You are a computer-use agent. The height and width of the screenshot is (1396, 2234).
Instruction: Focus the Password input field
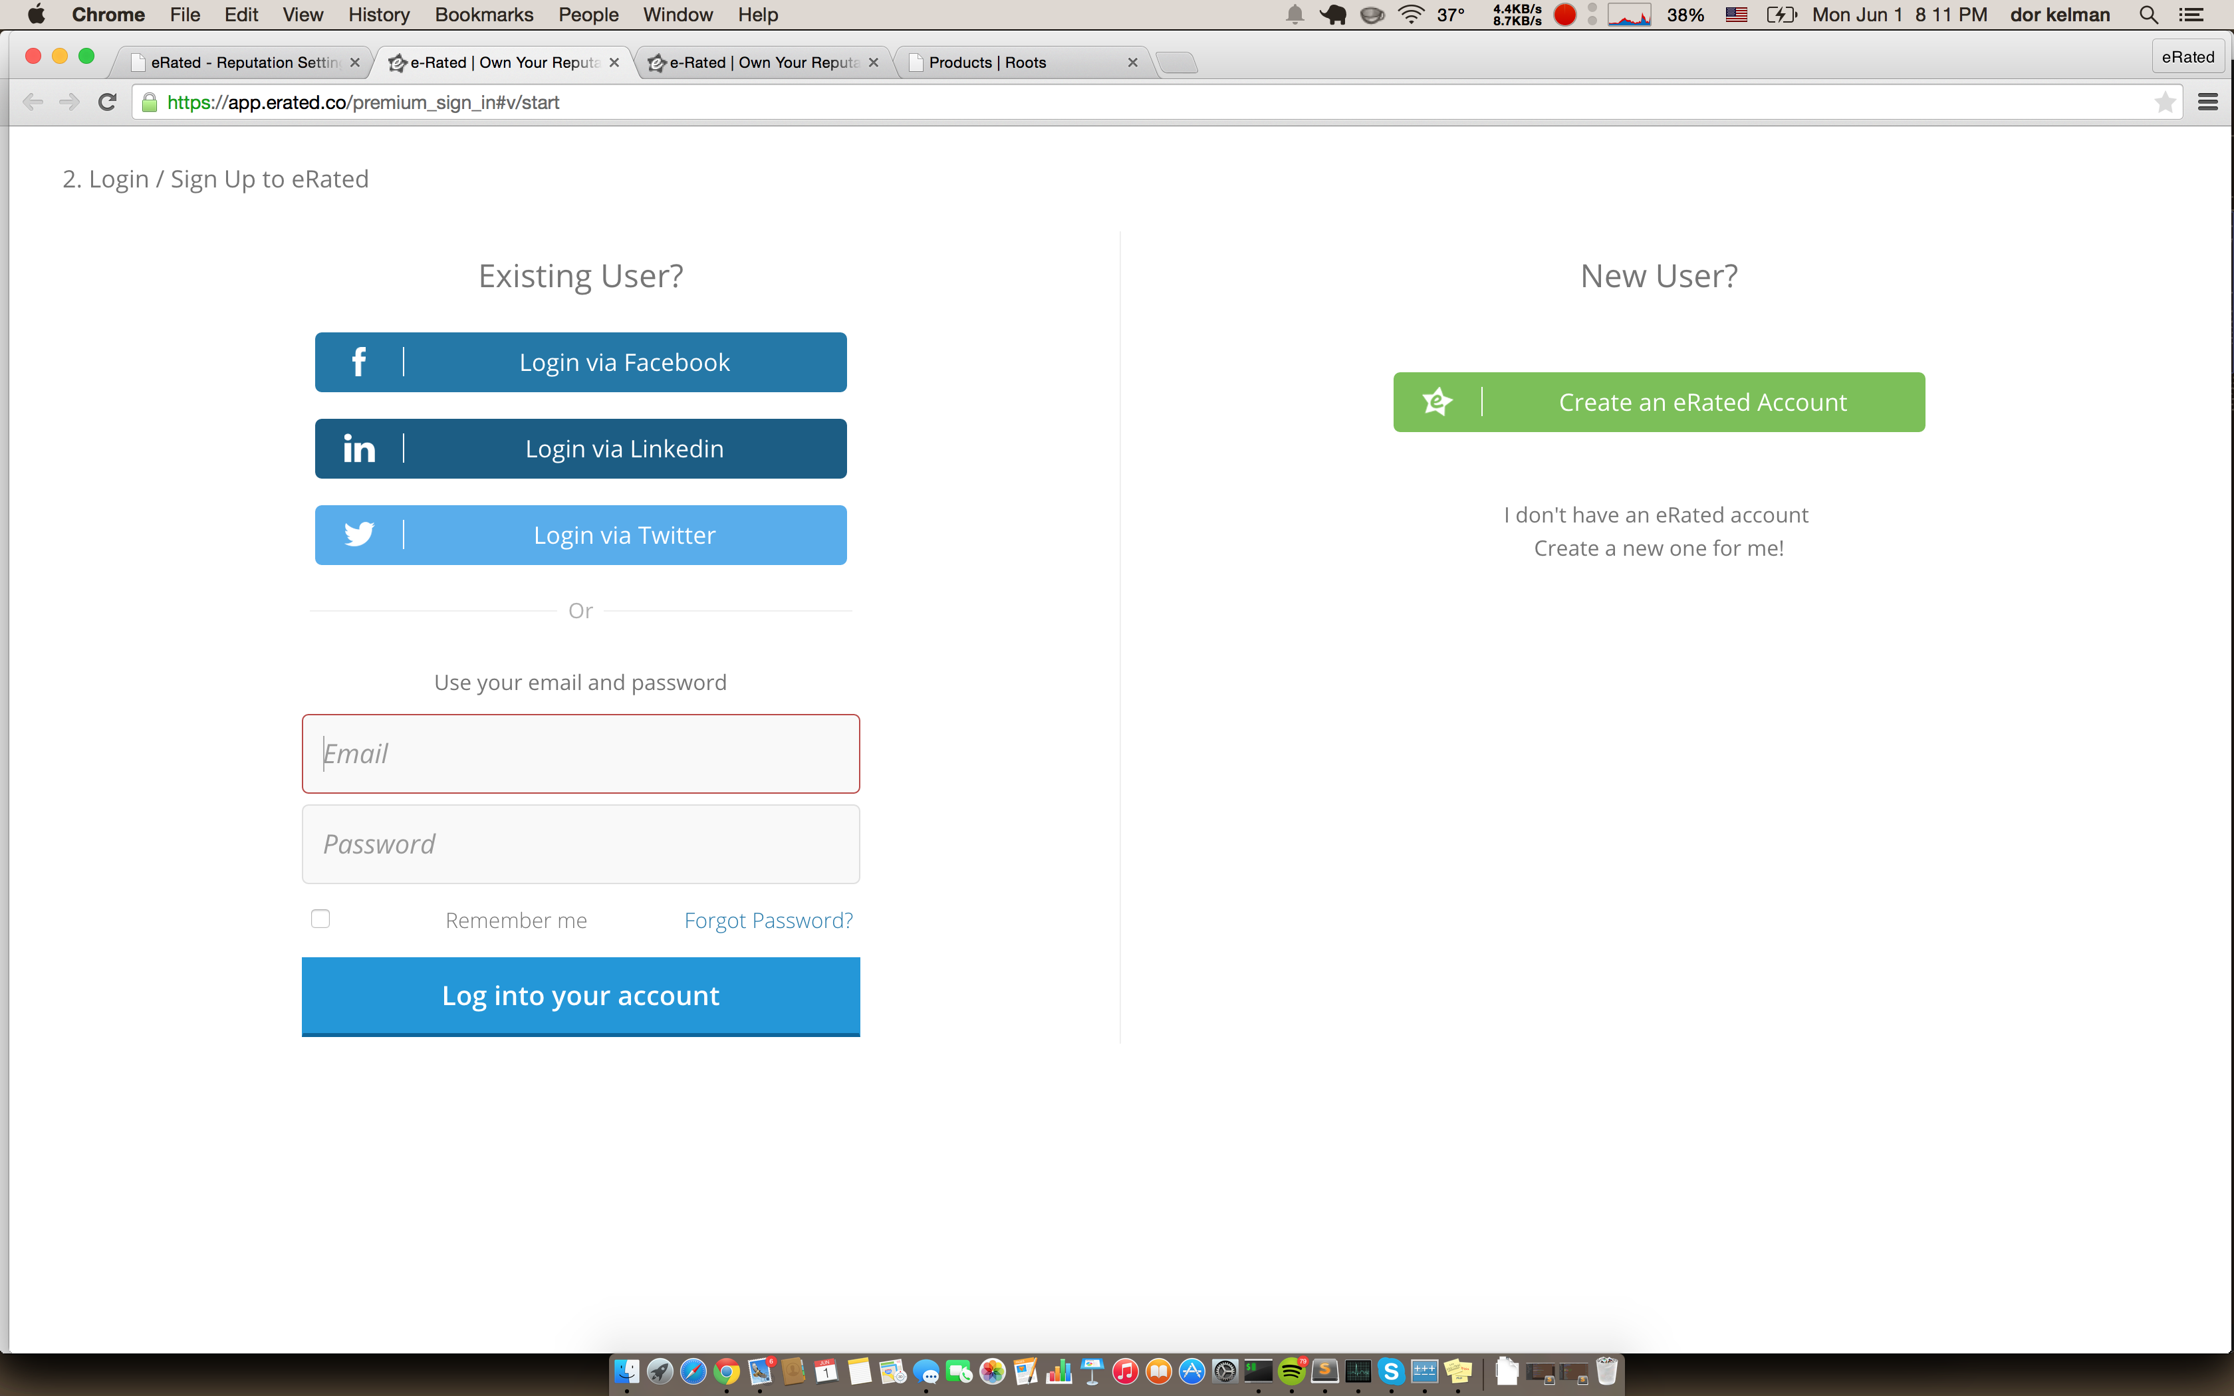click(580, 844)
